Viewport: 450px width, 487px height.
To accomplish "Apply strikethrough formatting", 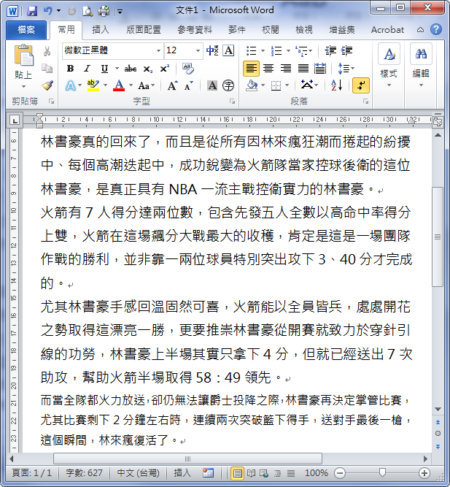I will 131,69.
